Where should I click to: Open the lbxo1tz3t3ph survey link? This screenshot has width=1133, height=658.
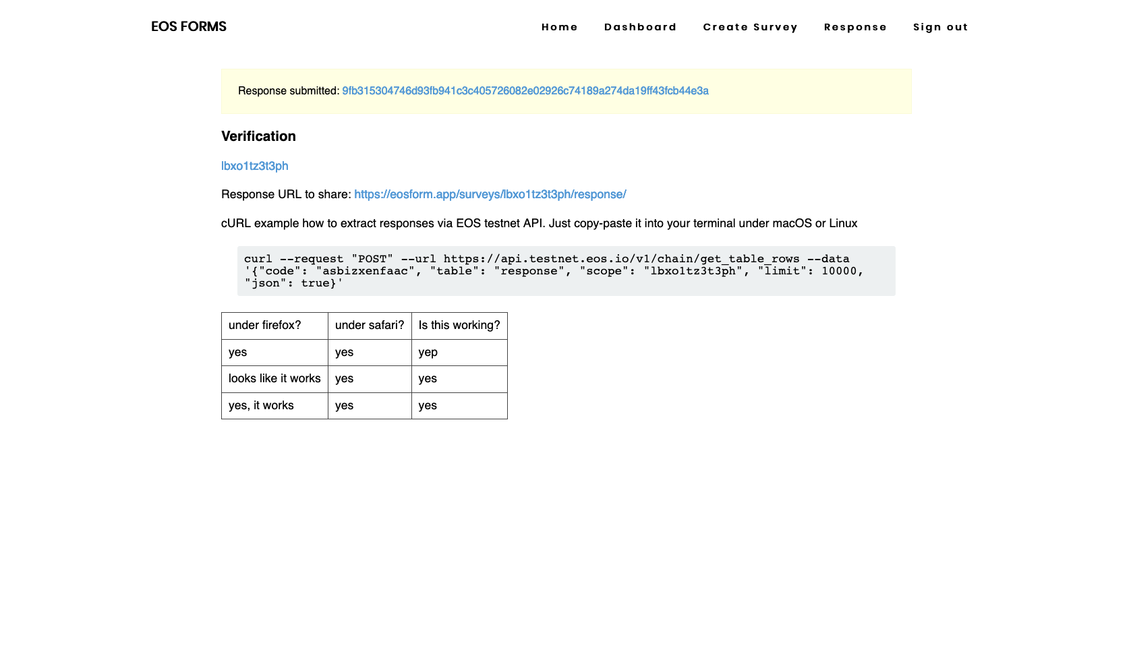tap(255, 166)
